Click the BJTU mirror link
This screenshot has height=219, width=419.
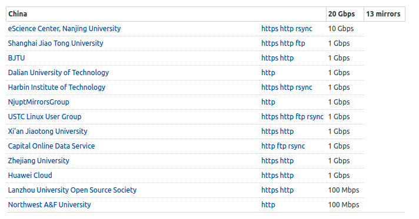(x=16, y=58)
